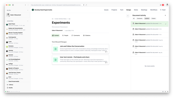This screenshot has height=99, width=174.
Task: Close the Document Activity panel
Action: tap(165, 15)
